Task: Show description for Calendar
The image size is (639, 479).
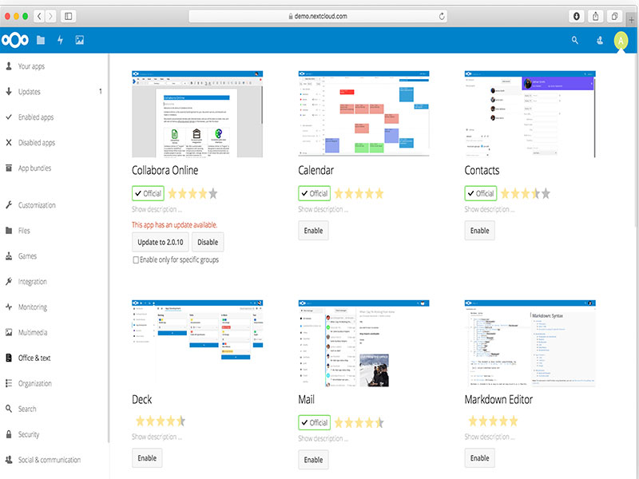Action: 323,209
